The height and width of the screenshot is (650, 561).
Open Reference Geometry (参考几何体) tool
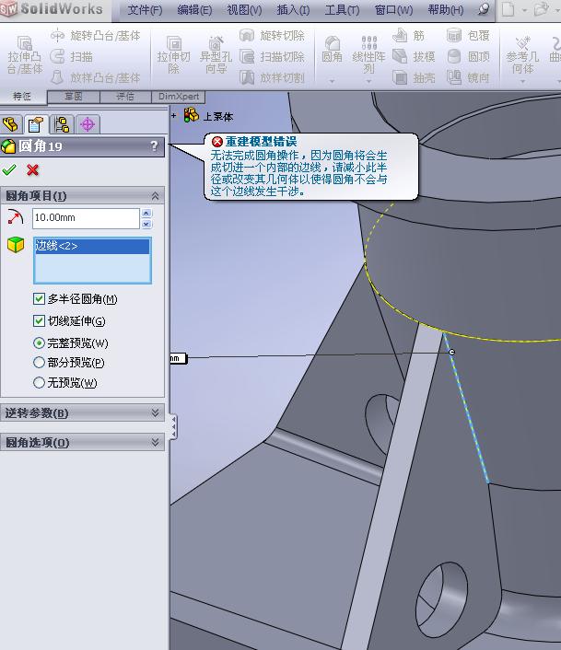[522, 55]
